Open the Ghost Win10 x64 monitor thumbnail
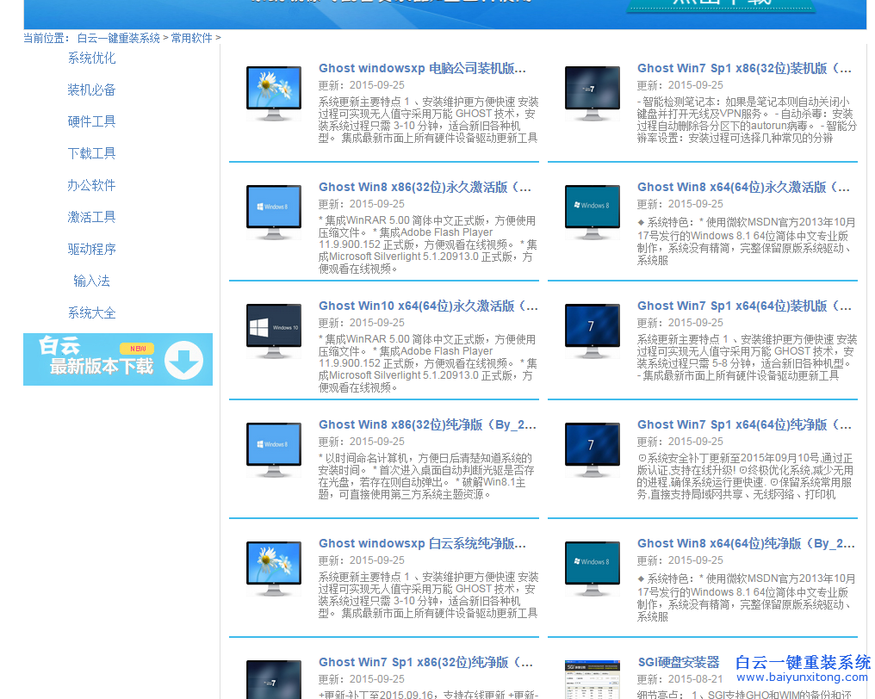Screen dimensions: 875x699 274,330
